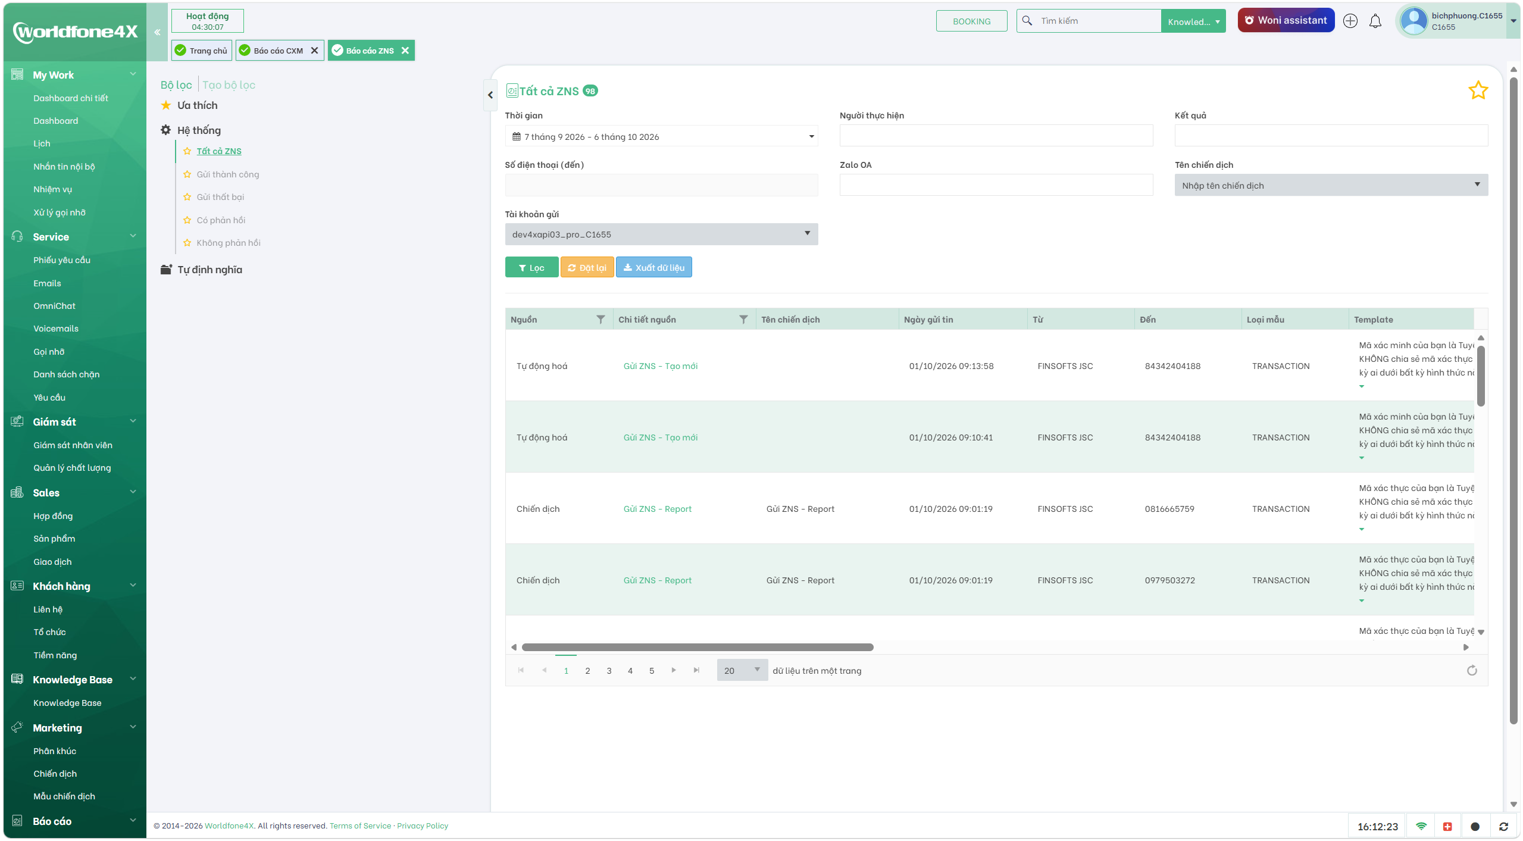Click filter icon on Nguồn column
1523x841 pixels.
click(x=601, y=320)
